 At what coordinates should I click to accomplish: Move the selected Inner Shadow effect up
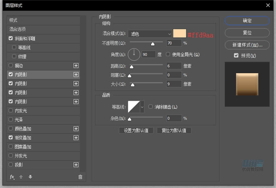pyautogui.click(x=21, y=177)
